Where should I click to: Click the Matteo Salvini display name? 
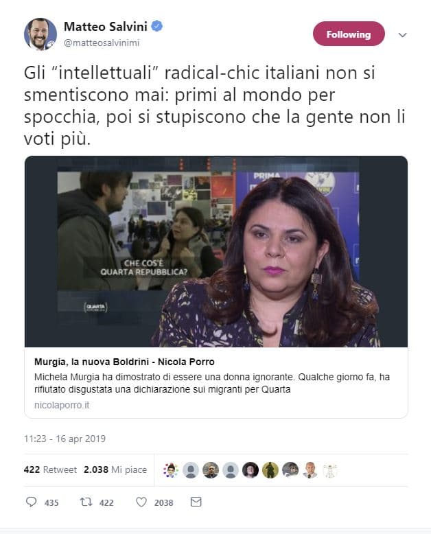106,27
